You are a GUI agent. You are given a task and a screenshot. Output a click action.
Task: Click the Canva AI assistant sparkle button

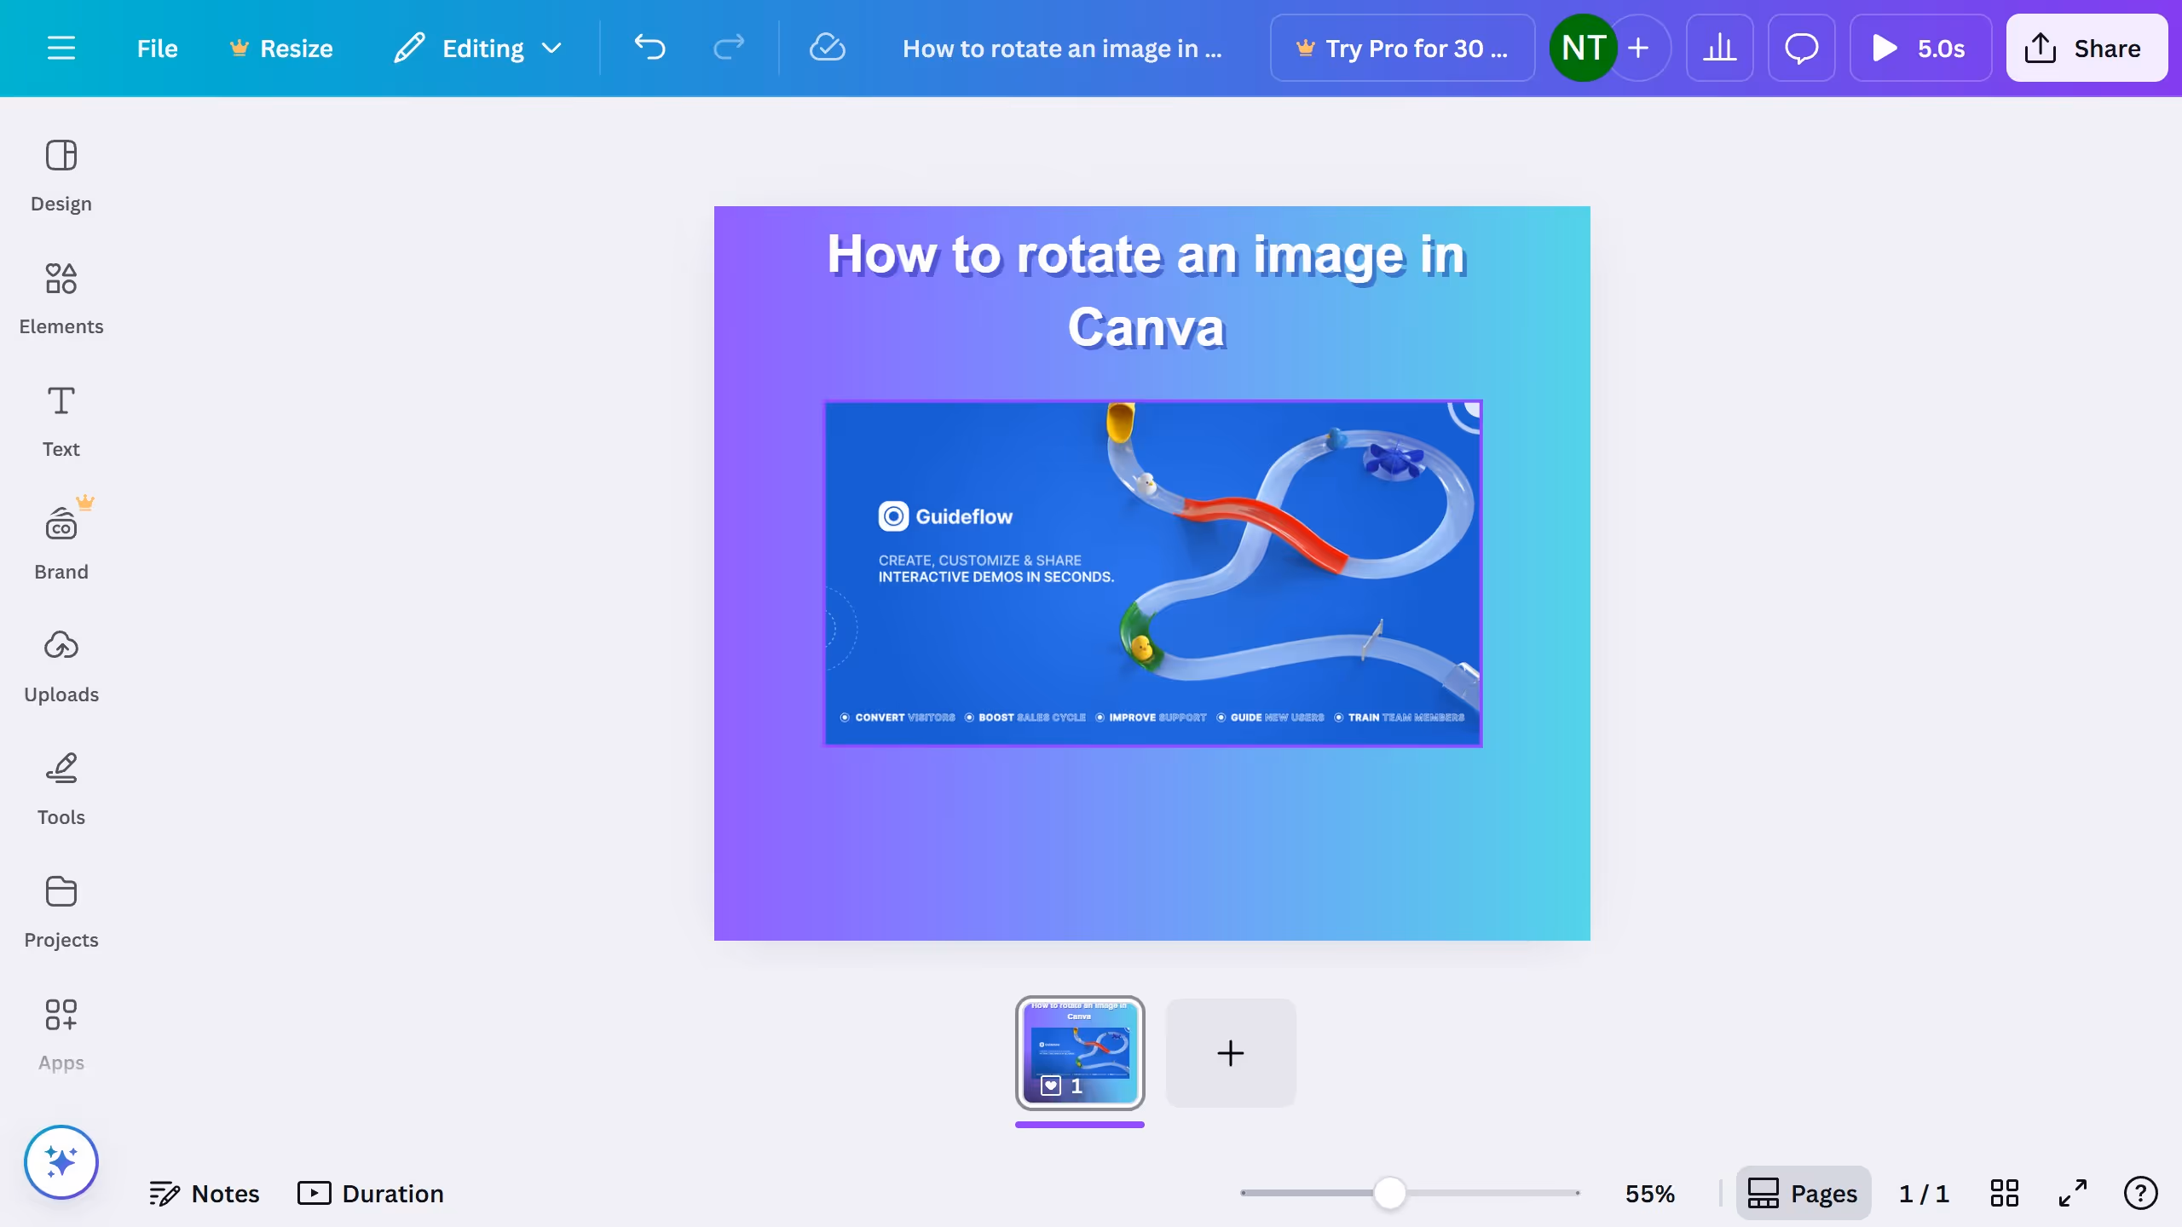[x=61, y=1161]
